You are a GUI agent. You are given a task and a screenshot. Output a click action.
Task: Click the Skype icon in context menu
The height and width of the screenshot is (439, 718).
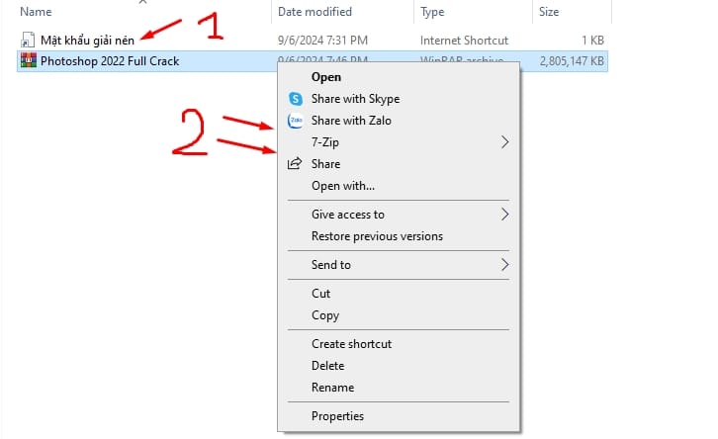pos(296,99)
